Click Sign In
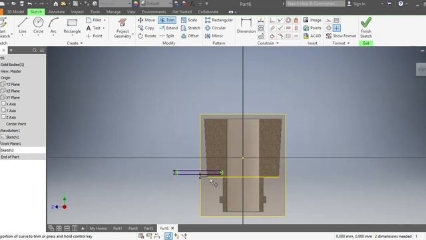 (x=356, y=4)
